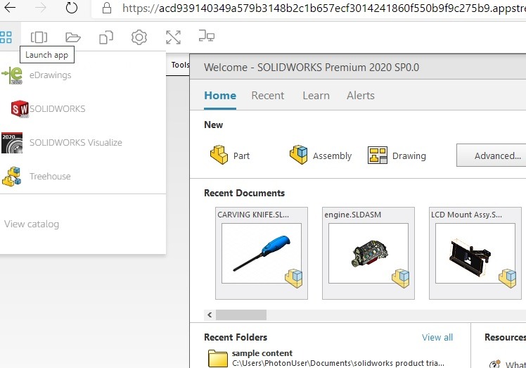Open the CARVING KNIFE recent document thumbnail
The height and width of the screenshot is (368, 526).
[262, 253]
